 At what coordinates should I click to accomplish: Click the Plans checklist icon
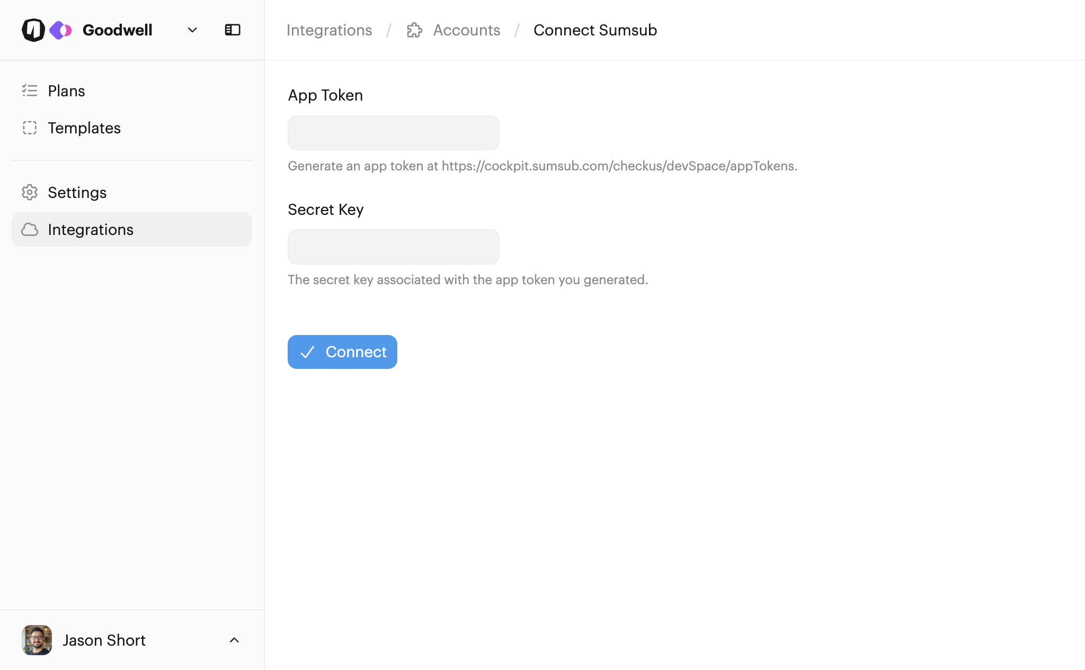point(30,90)
